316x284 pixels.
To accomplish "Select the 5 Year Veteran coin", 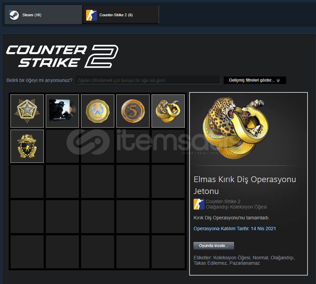I will pos(133,111).
